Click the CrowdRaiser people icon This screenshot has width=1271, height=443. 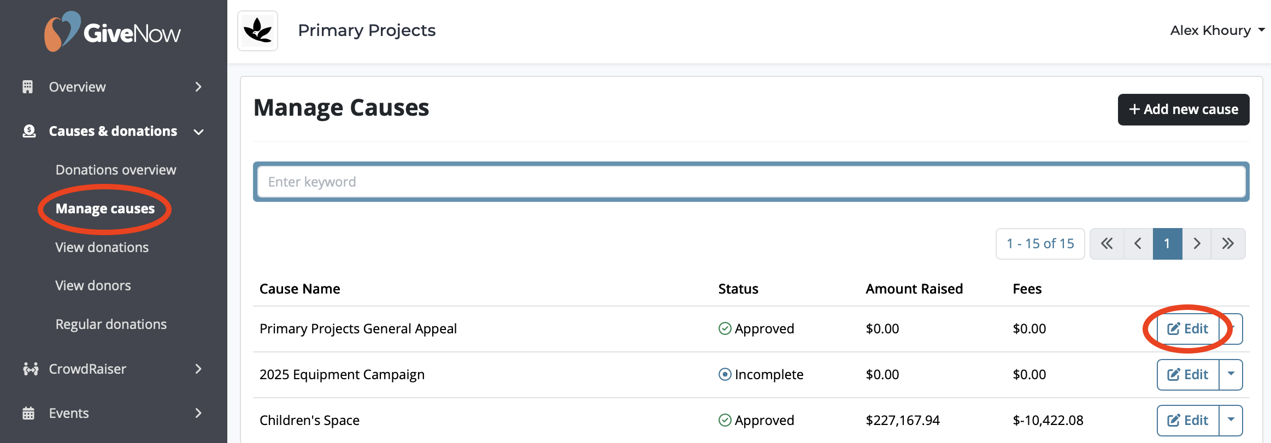30,369
